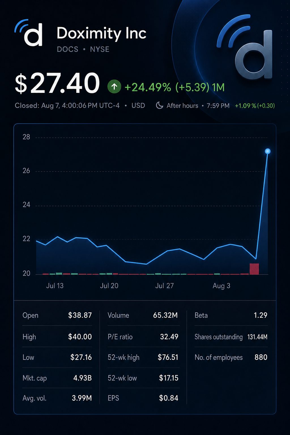The height and width of the screenshot is (435, 290).
Task: Click the after-hours moon icon
Action: (159, 106)
